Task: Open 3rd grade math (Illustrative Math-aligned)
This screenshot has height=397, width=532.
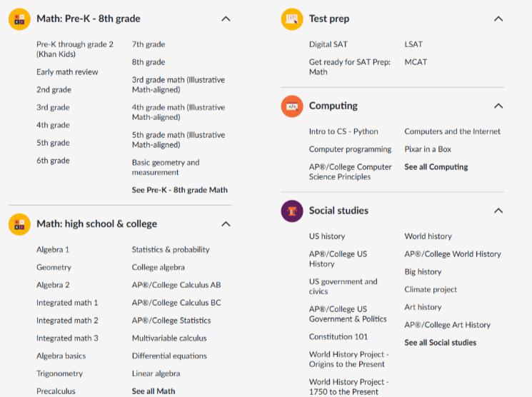Action: tap(179, 85)
